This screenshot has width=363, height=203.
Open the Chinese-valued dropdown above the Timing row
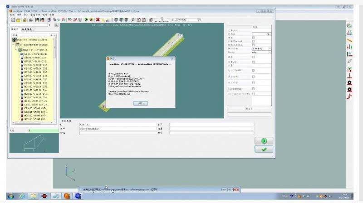pos(261,48)
